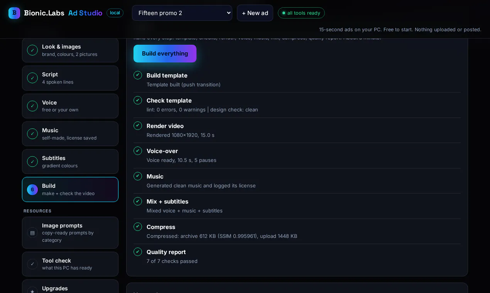Image resolution: width=490 pixels, height=293 pixels.
Task: Click the Bionic.Labs logo icon
Action: (x=14, y=13)
